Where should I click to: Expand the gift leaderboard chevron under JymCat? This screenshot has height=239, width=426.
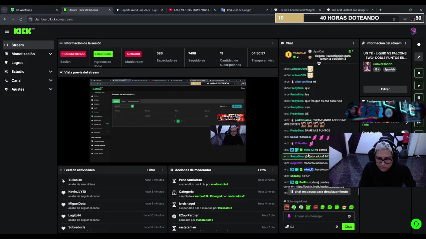coord(319,63)
